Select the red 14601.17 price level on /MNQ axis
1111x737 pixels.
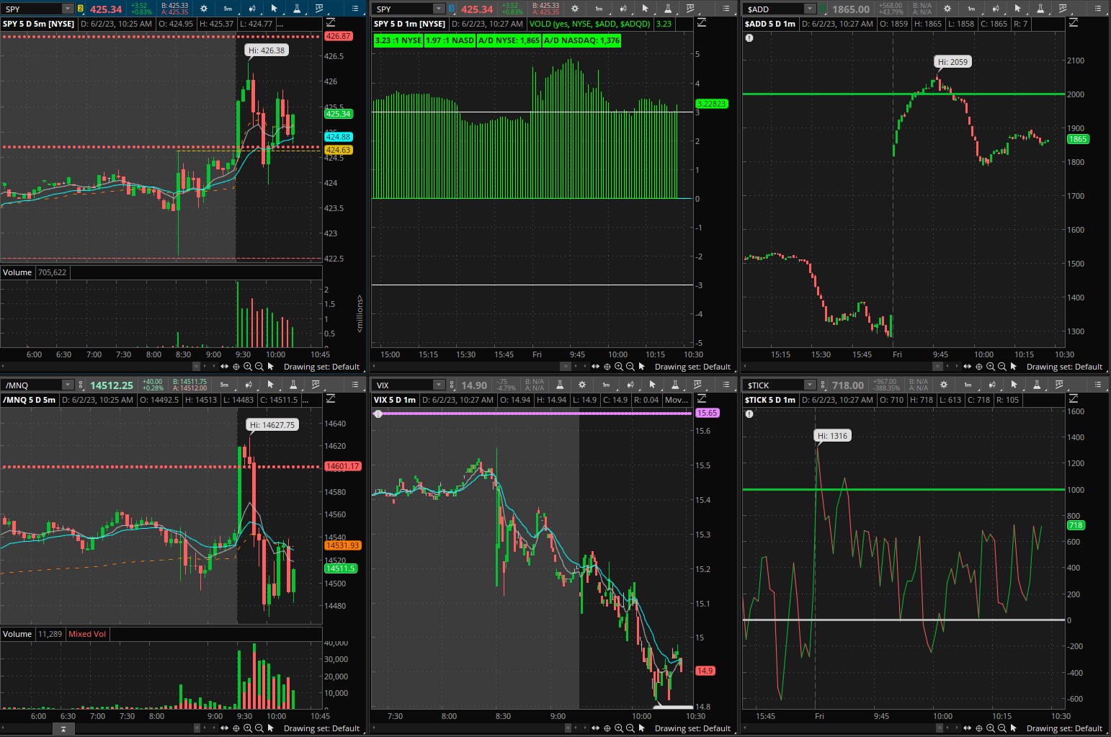(x=342, y=466)
